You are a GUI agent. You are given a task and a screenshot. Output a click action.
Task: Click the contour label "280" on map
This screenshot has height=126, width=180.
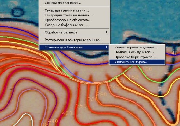[x=102, y=94]
